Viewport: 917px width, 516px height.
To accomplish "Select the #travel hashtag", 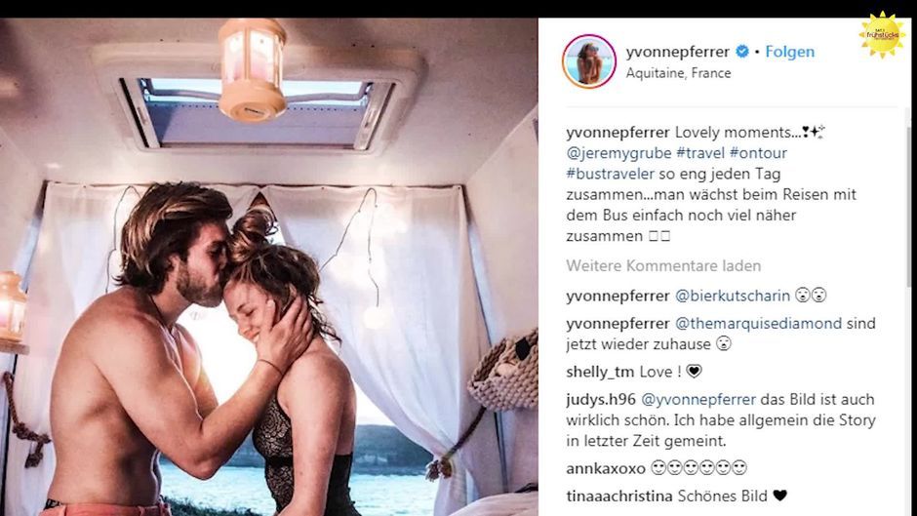I will click(700, 153).
